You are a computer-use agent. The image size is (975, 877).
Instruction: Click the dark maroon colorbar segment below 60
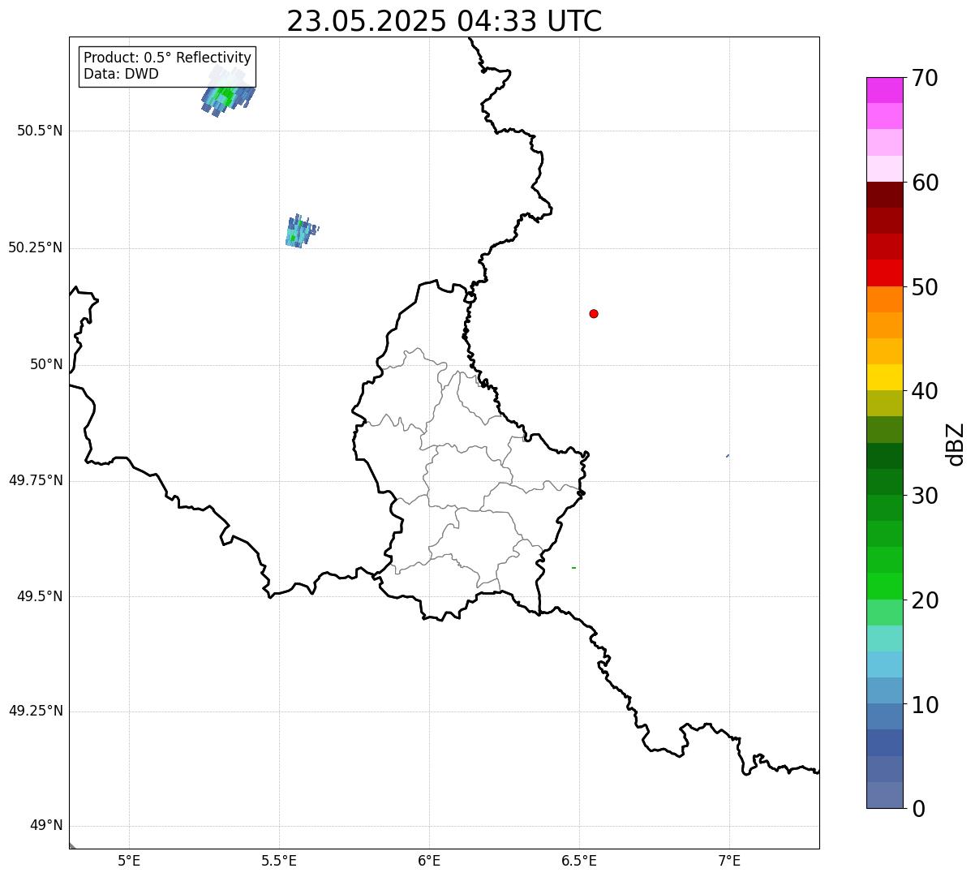[884, 195]
